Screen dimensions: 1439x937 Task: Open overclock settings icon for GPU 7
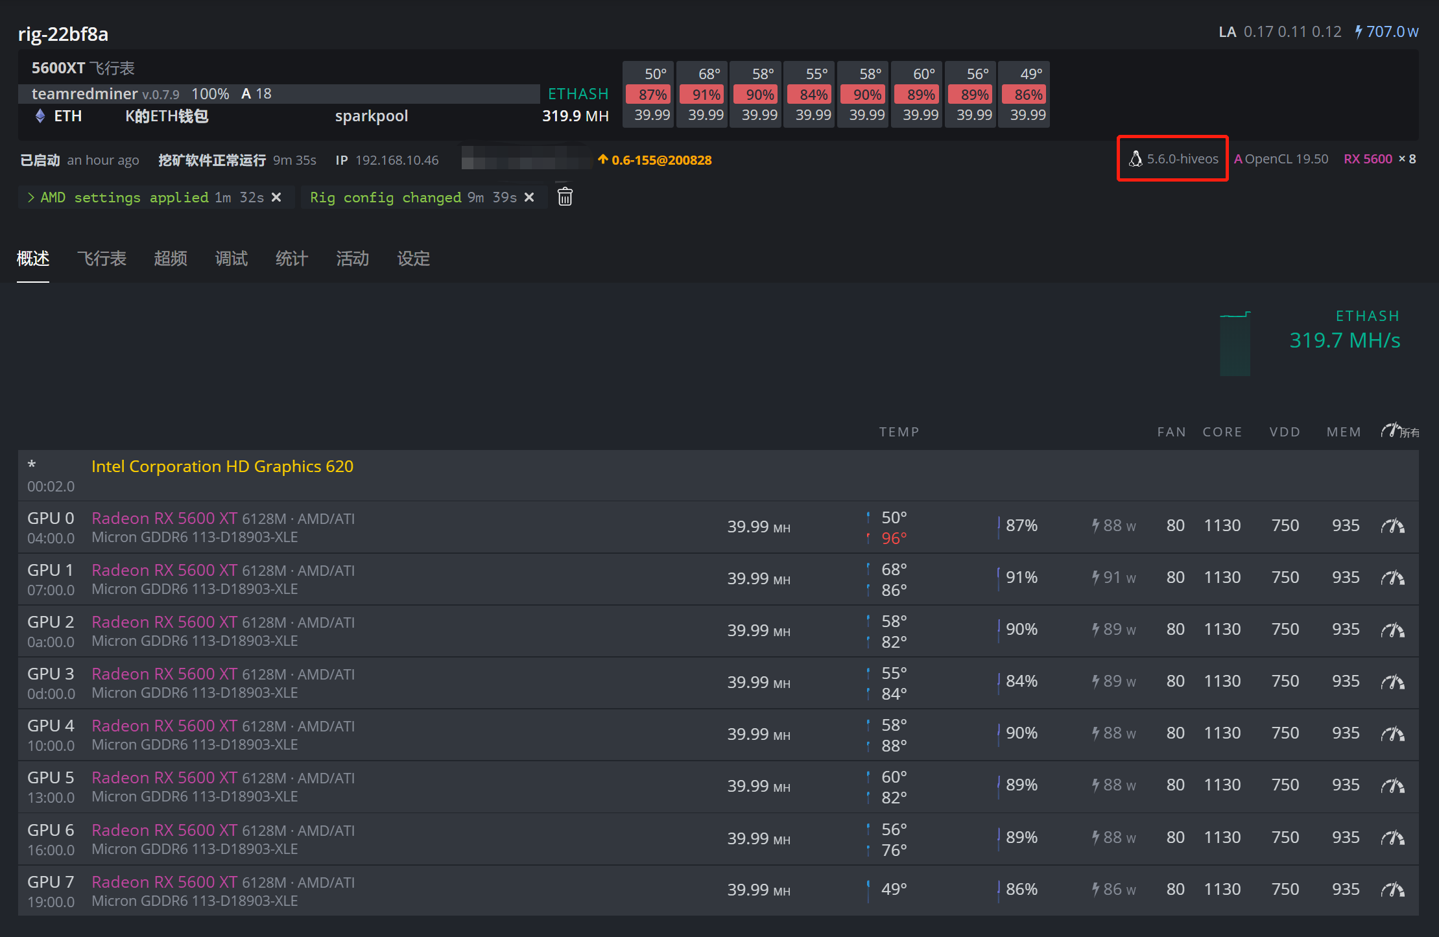[1392, 890]
